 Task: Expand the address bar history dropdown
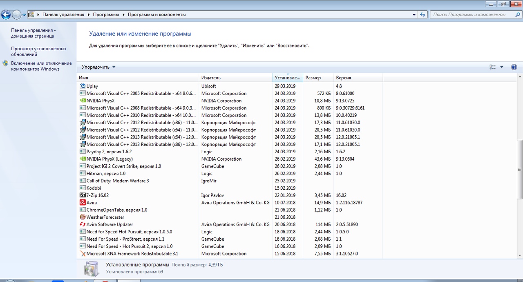(x=414, y=15)
